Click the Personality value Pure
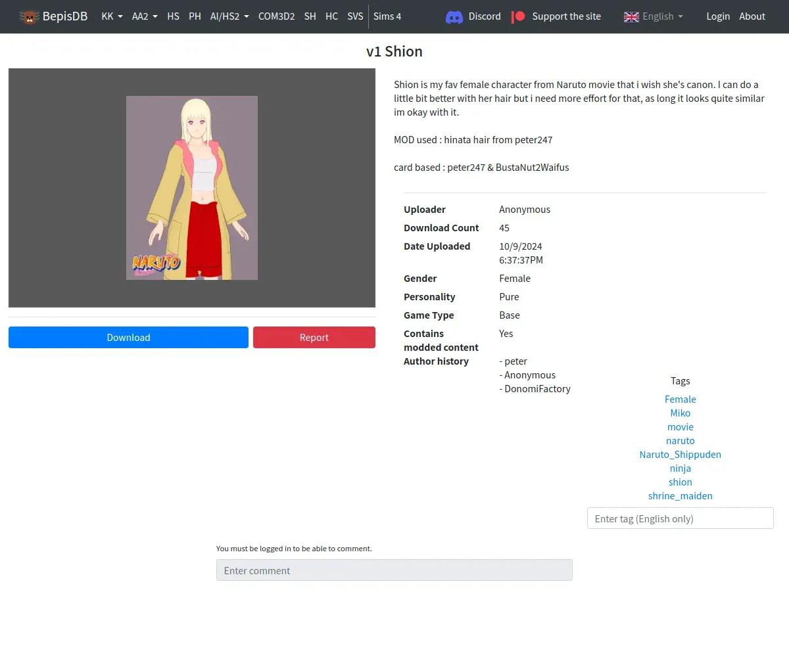This screenshot has height=657, width=789. [x=509, y=297]
